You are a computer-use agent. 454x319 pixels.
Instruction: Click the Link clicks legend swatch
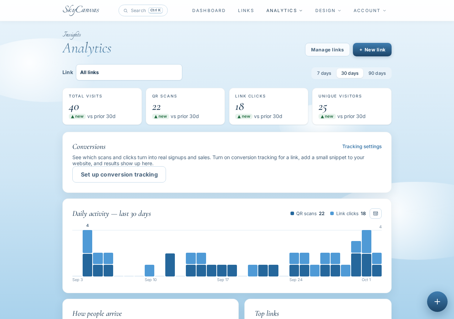pos(332,213)
